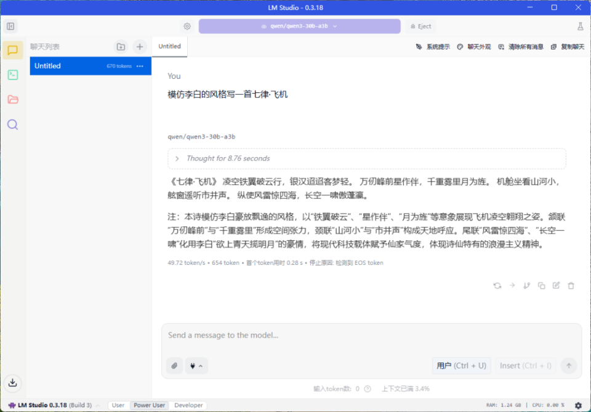
Task: Switch to Power User mode
Action: pos(149,405)
